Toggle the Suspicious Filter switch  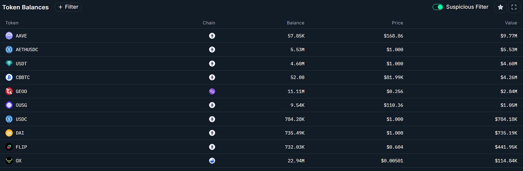tap(438, 7)
